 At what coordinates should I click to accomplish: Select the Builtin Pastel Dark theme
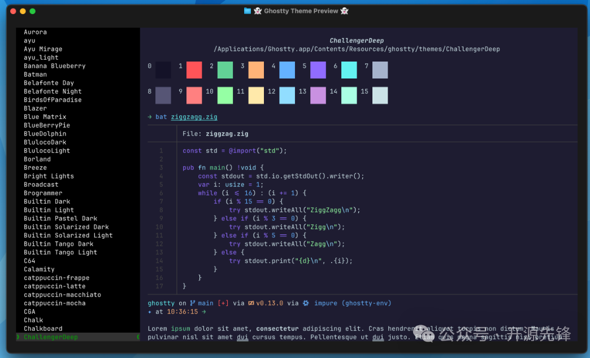pos(60,218)
